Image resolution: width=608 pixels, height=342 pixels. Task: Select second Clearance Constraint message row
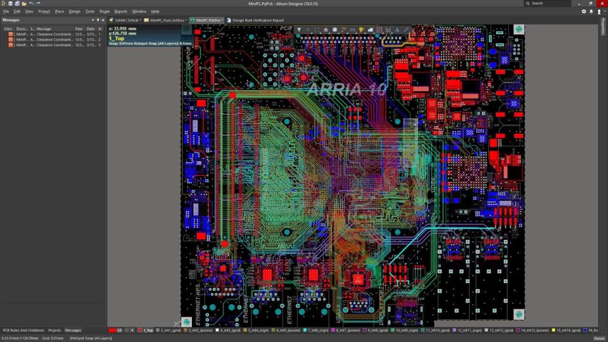53,39
